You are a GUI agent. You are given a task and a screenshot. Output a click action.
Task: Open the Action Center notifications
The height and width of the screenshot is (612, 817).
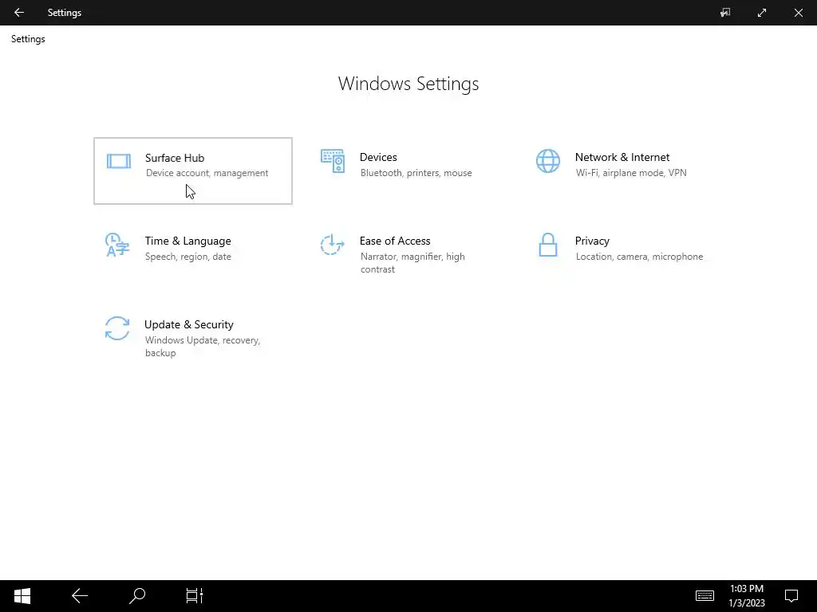(791, 596)
